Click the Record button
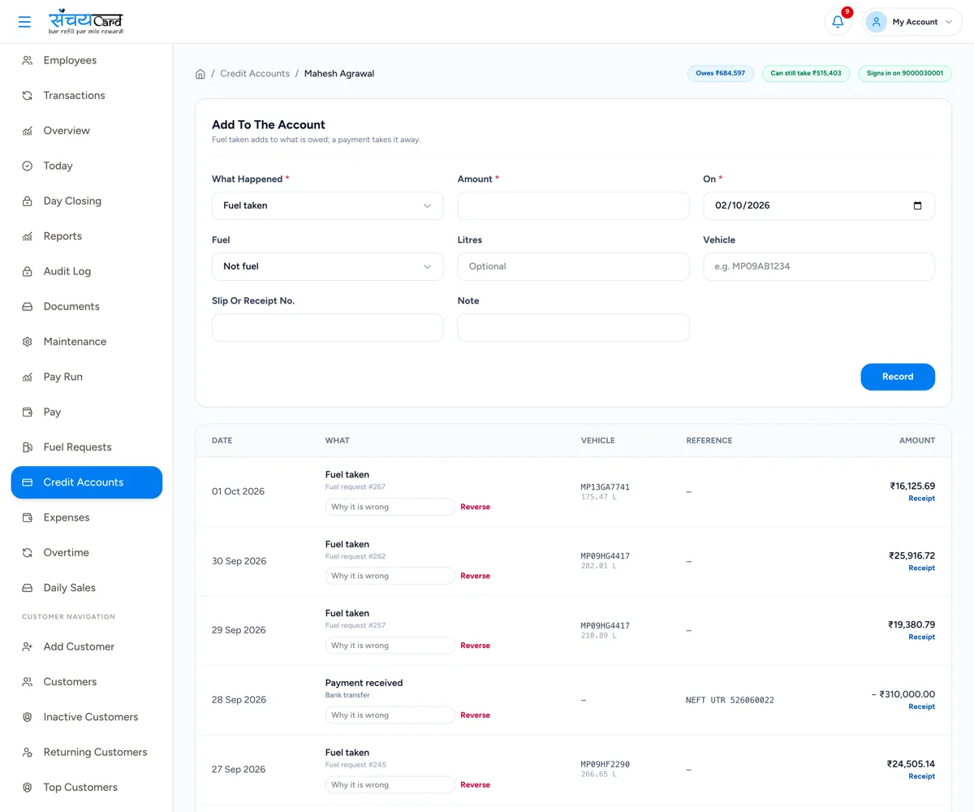The width and height of the screenshot is (974, 812). [x=898, y=377]
